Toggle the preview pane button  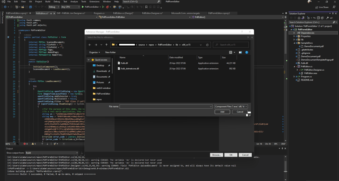(x=240, y=52)
